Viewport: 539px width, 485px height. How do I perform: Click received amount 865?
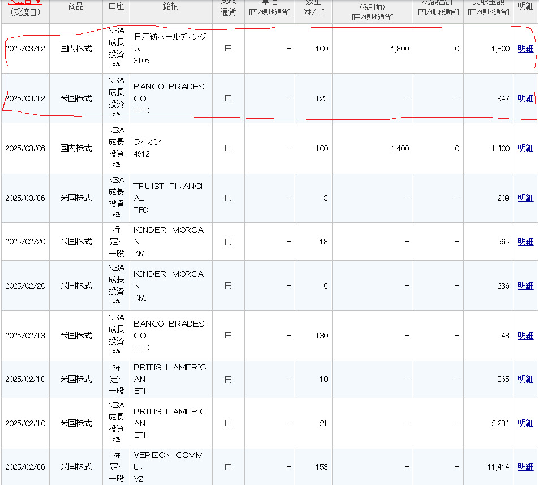pos(503,379)
